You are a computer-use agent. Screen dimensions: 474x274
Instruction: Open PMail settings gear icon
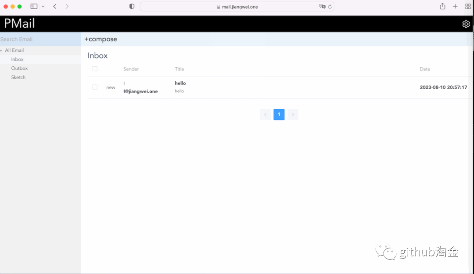(466, 24)
